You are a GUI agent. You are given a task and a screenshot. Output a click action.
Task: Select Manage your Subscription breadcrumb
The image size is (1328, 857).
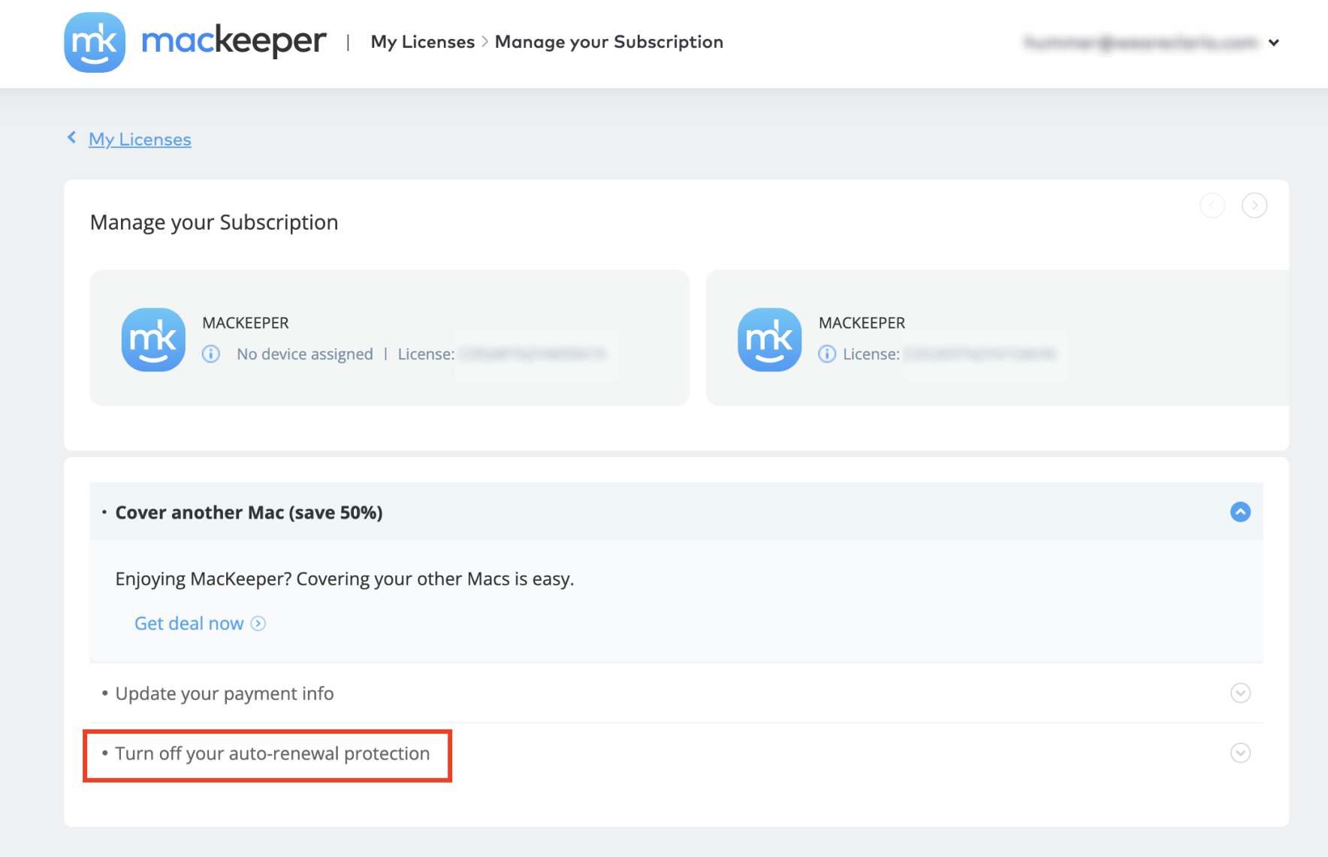click(608, 42)
